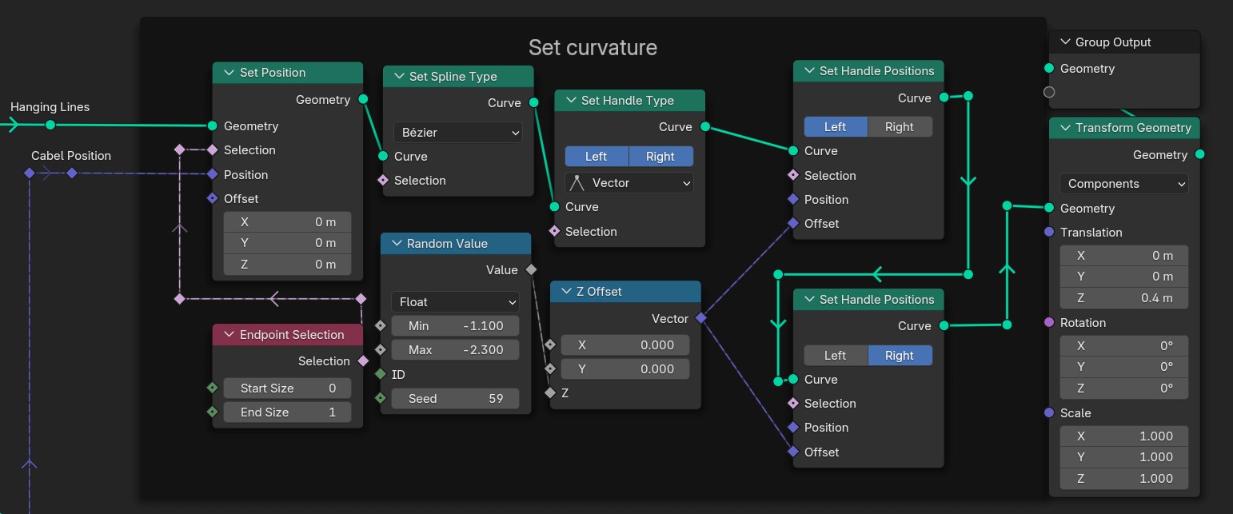
Task: Collapse the Endpoint Selection node
Action: tap(228, 335)
